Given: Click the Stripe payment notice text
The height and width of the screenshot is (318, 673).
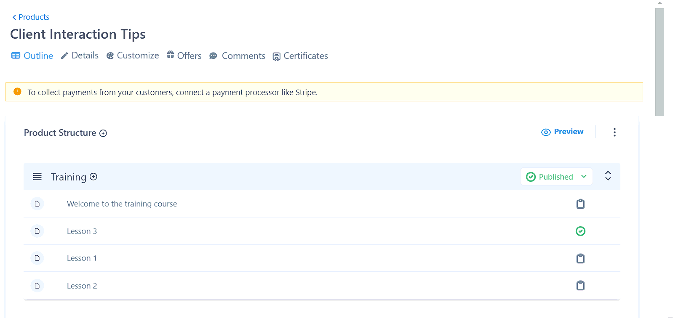Looking at the screenshot, I should (x=173, y=92).
